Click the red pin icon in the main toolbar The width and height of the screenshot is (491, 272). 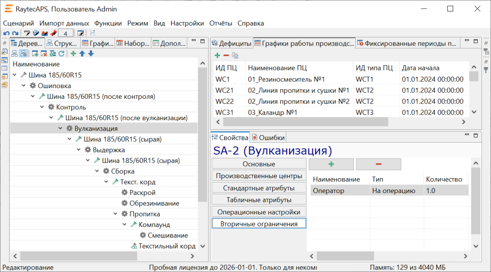pos(53,33)
